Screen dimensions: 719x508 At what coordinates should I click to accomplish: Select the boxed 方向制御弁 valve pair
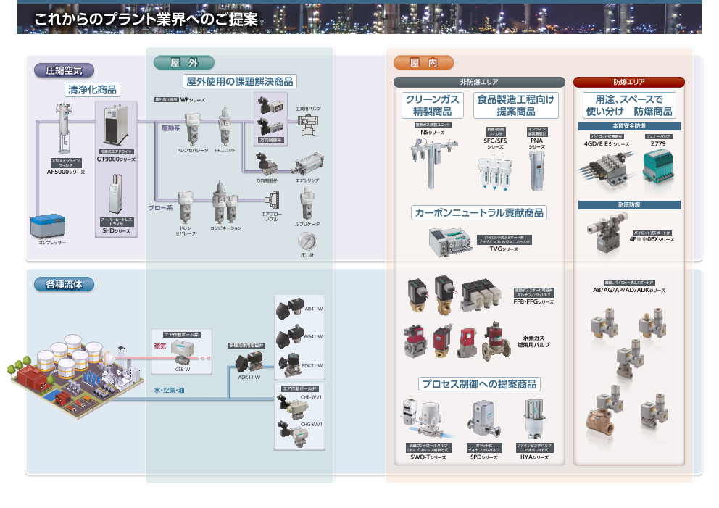tap(270, 119)
